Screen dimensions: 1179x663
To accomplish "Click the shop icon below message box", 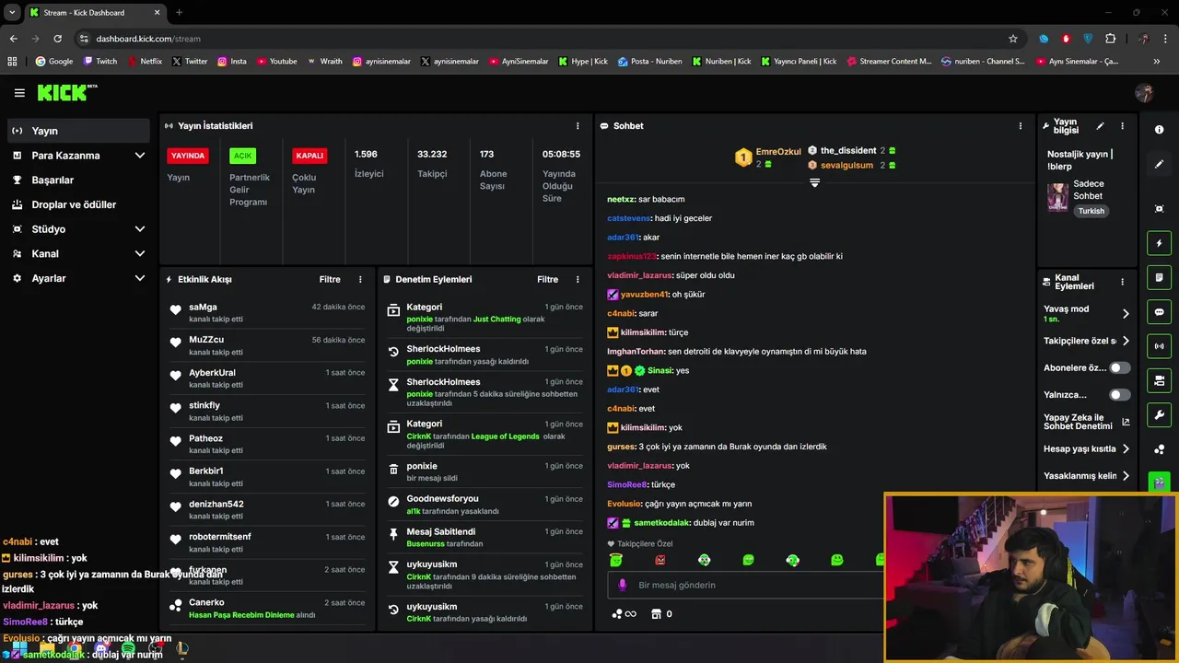I will click(x=656, y=614).
